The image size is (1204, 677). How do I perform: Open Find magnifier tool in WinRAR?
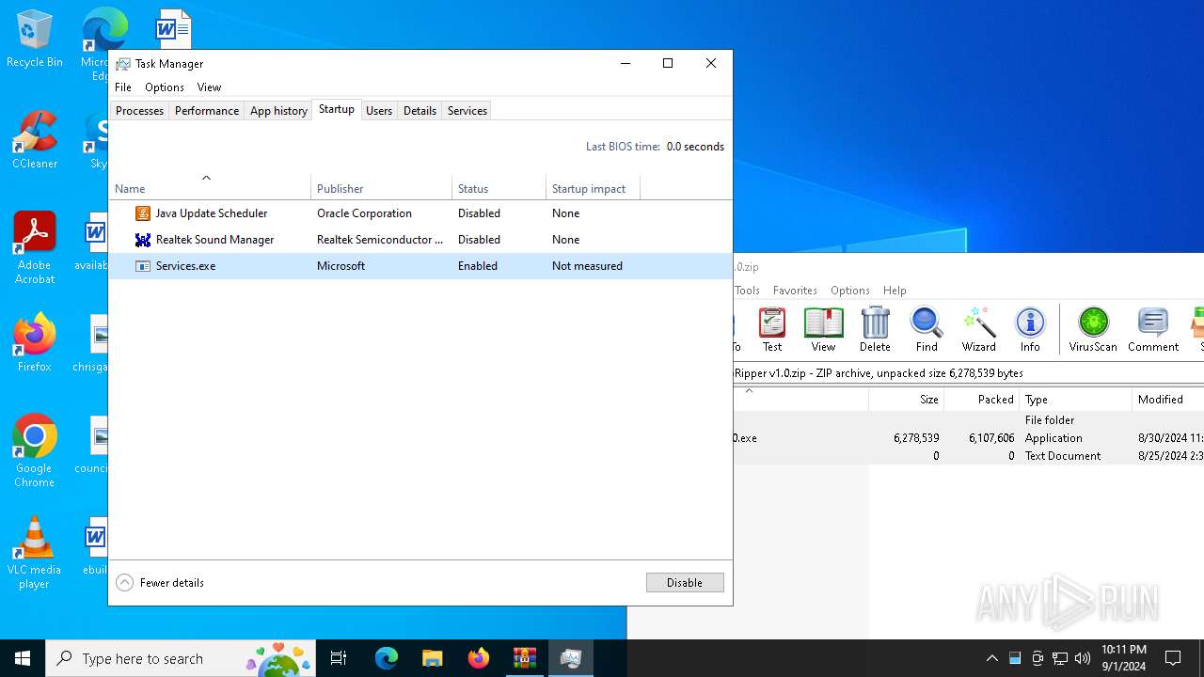927,330
